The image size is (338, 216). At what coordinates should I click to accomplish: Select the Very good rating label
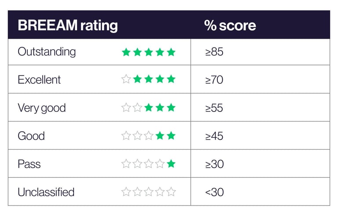[x=41, y=108]
